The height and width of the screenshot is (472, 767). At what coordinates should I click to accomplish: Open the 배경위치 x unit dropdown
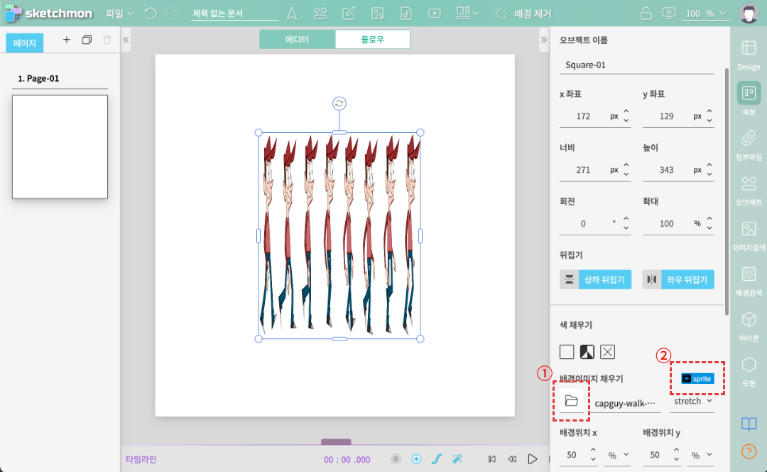(617, 456)
